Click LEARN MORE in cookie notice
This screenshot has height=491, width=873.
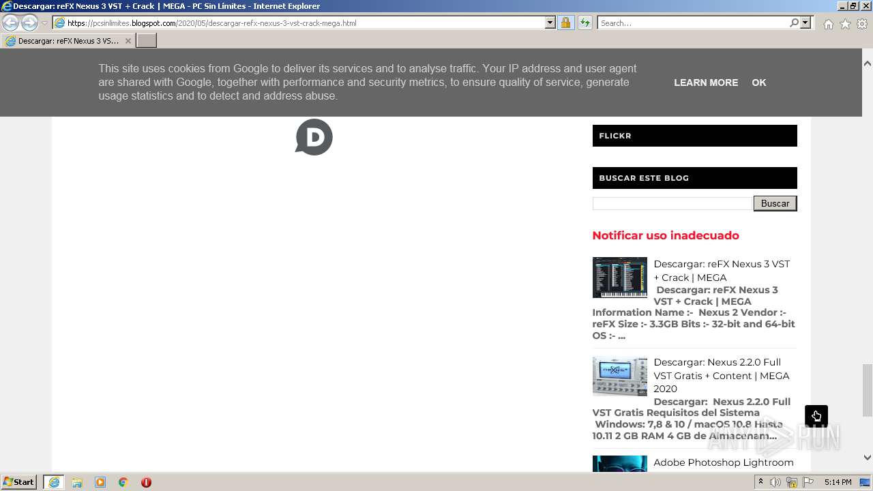706,83
